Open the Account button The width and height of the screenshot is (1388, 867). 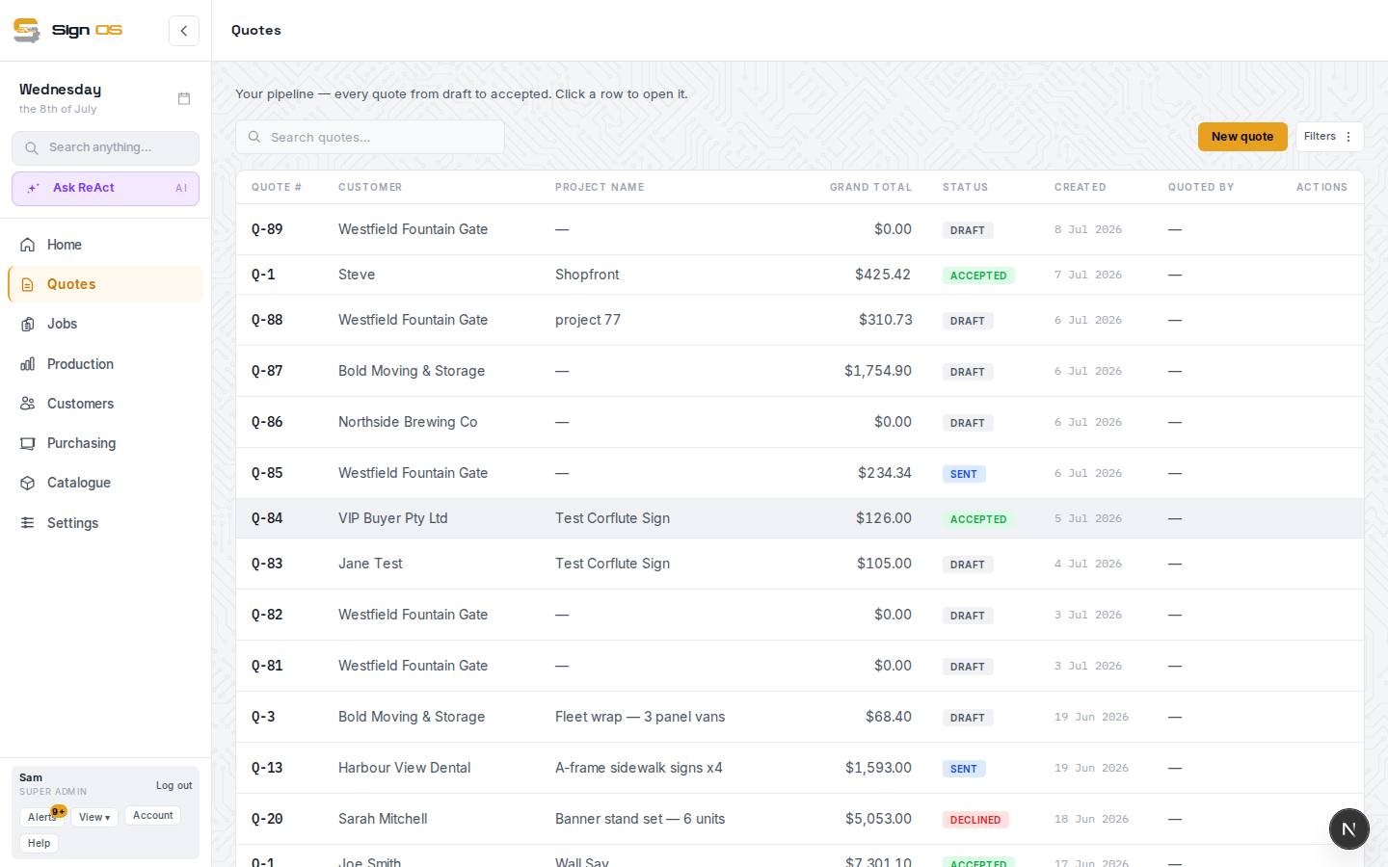click(x=152, y=815)
